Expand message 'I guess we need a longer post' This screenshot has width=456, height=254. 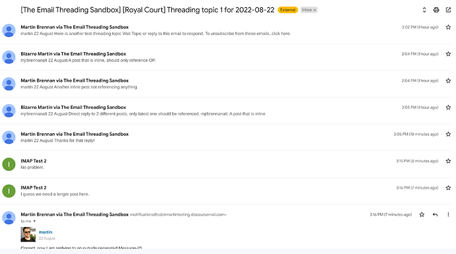(225, 191)
